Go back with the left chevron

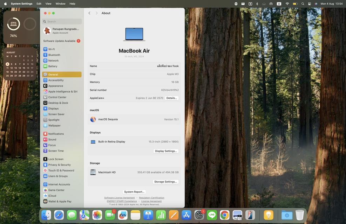pyautogui.click(x=89, y=13)
